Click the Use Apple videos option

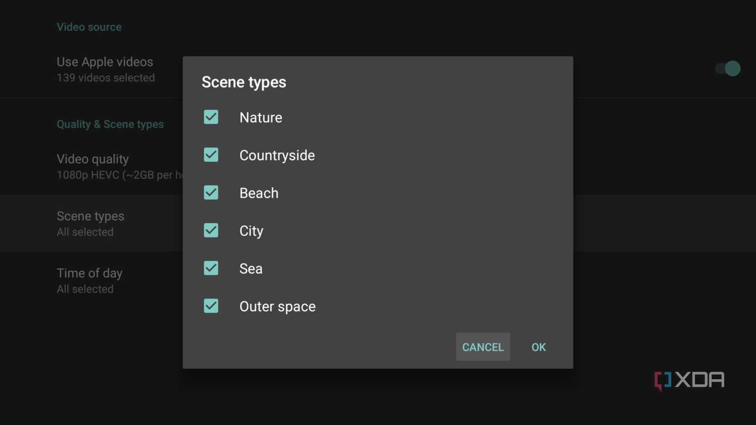click(x=105, y=69)
